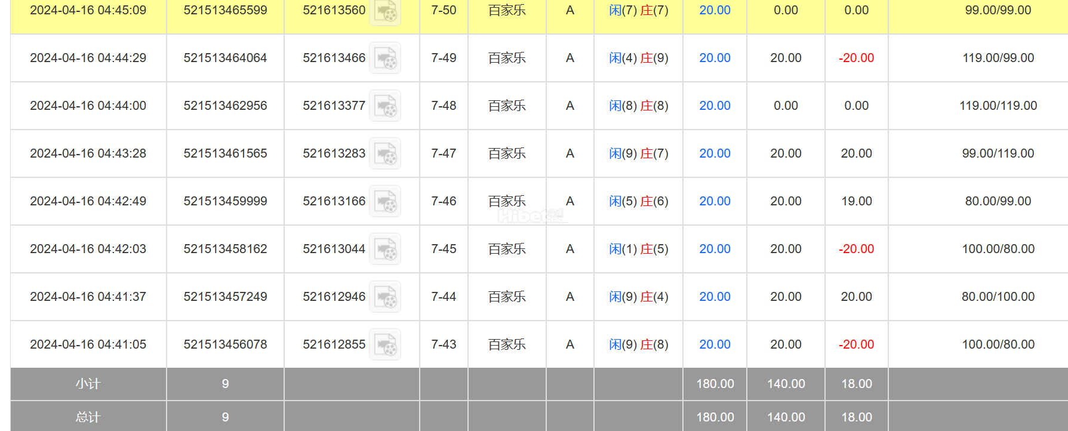Open video replay icon for round 521613166
Screen dimensions: 1068x431
[385, 201]
